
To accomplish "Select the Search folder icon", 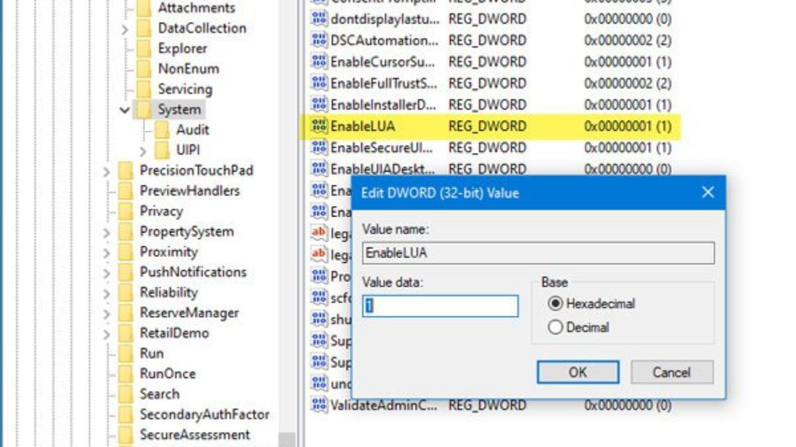I will (x=125, y=395).
